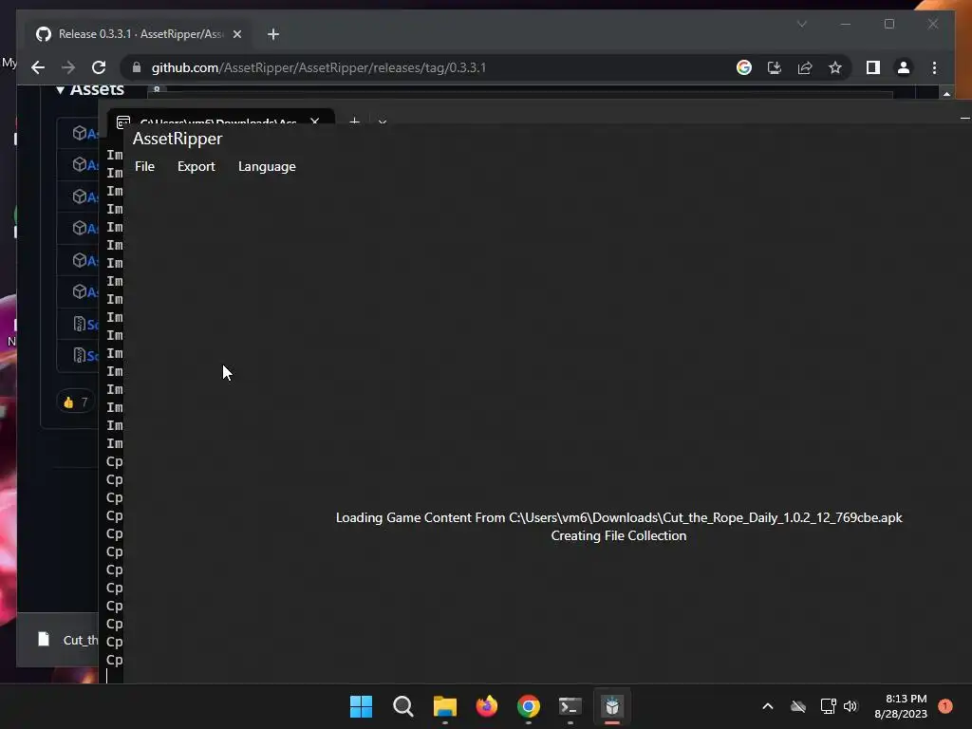This screenshot has width=972, height=729.
Task: Open the Export menu in AssetRipper
Action: pyautogui.click(x=196, y=167)
